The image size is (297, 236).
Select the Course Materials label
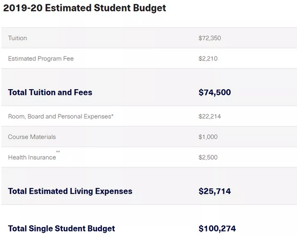32,137
